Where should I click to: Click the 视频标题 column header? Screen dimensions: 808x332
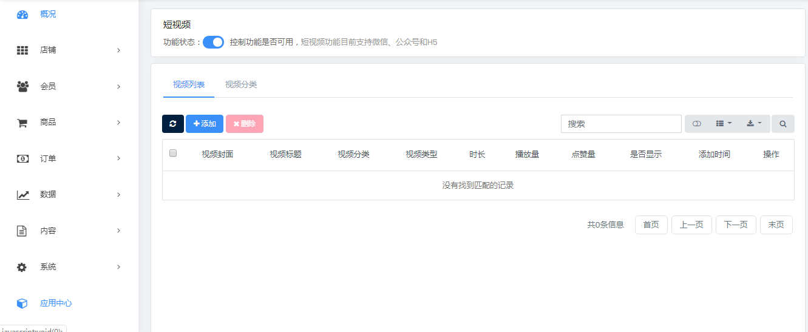(285, 155)
